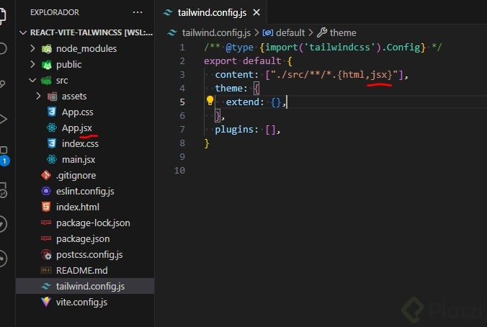The image size is (487, 327).
Task: Click the eslint.config.js ESLint icon
Action: point(46,191)
